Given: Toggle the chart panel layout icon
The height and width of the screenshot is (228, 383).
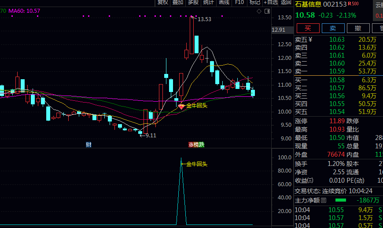Looking at the screenshot, I should click(x=268, y=11).
